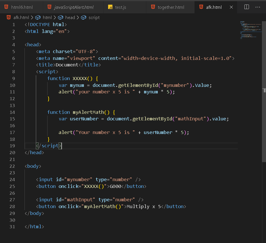Click afk.html in the breadcrumb

21,17
